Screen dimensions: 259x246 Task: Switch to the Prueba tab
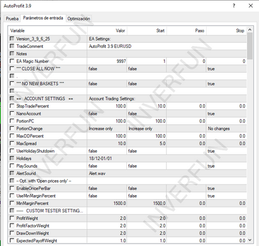12,19
